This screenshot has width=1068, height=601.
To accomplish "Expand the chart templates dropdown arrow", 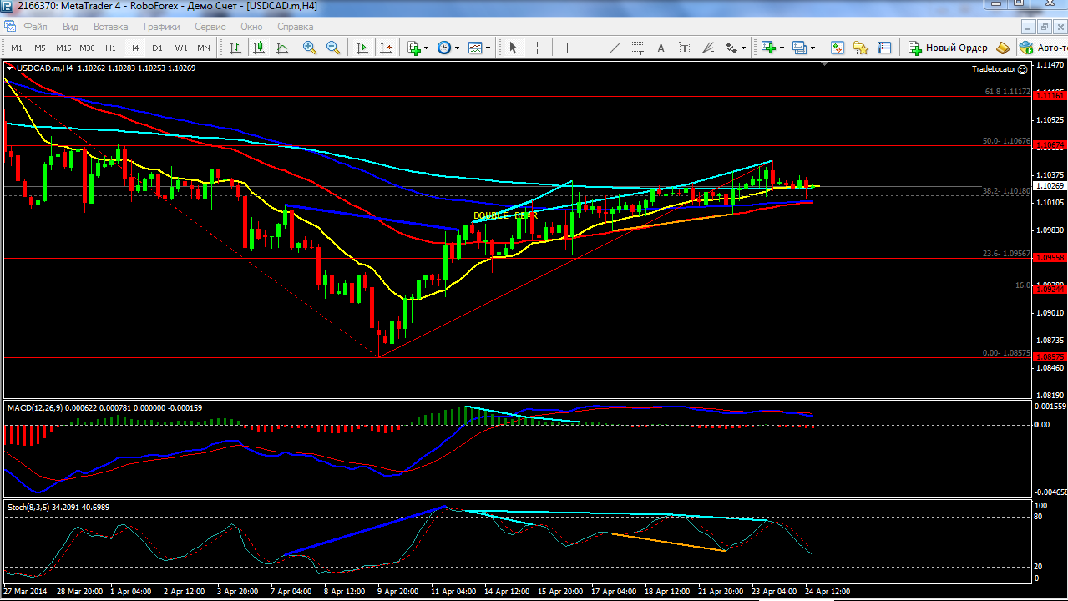I will 488,48.
